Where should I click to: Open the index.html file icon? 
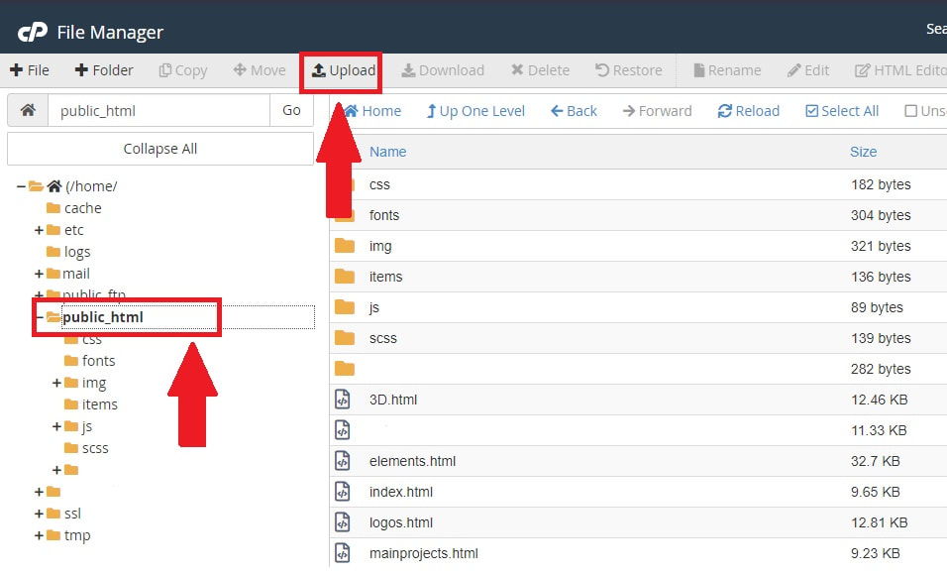point(343,492)
